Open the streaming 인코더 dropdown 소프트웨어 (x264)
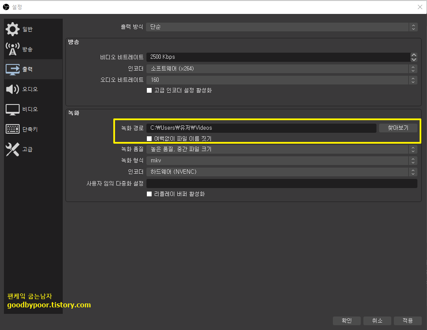Image resolution: width=427 pixels, height=330 pixels. pyautogui.click(x=281, y=69)
